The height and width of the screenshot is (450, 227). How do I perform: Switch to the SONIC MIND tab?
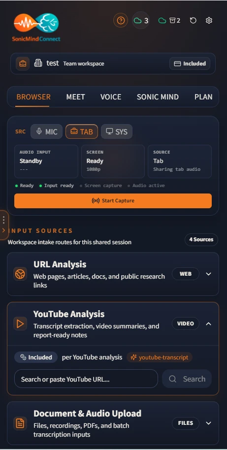pyautogui.click(x=158, y=97)
